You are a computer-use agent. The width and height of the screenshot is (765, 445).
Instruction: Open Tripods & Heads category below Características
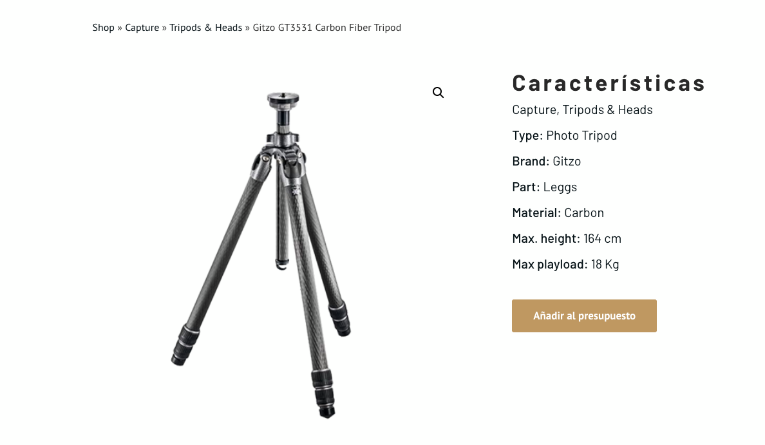click(x=607, y=110)
